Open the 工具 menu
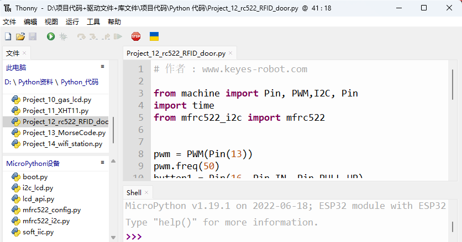 pos(93,21)
